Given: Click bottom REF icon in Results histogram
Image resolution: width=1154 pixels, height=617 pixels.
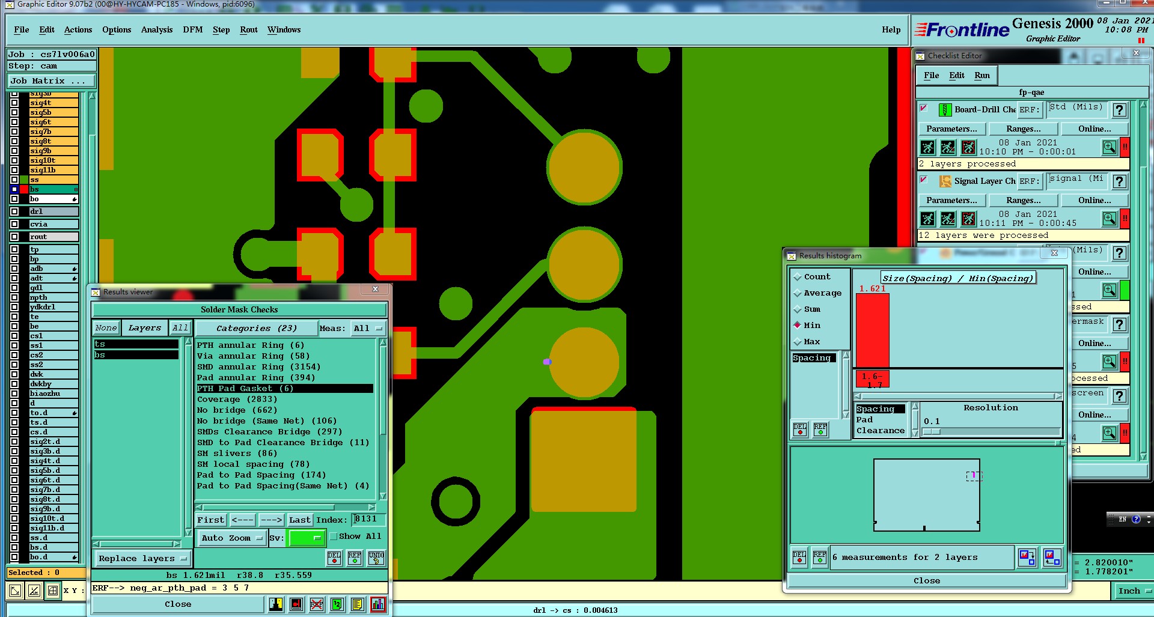Looking at the screenshot, I should coord(820,558).
